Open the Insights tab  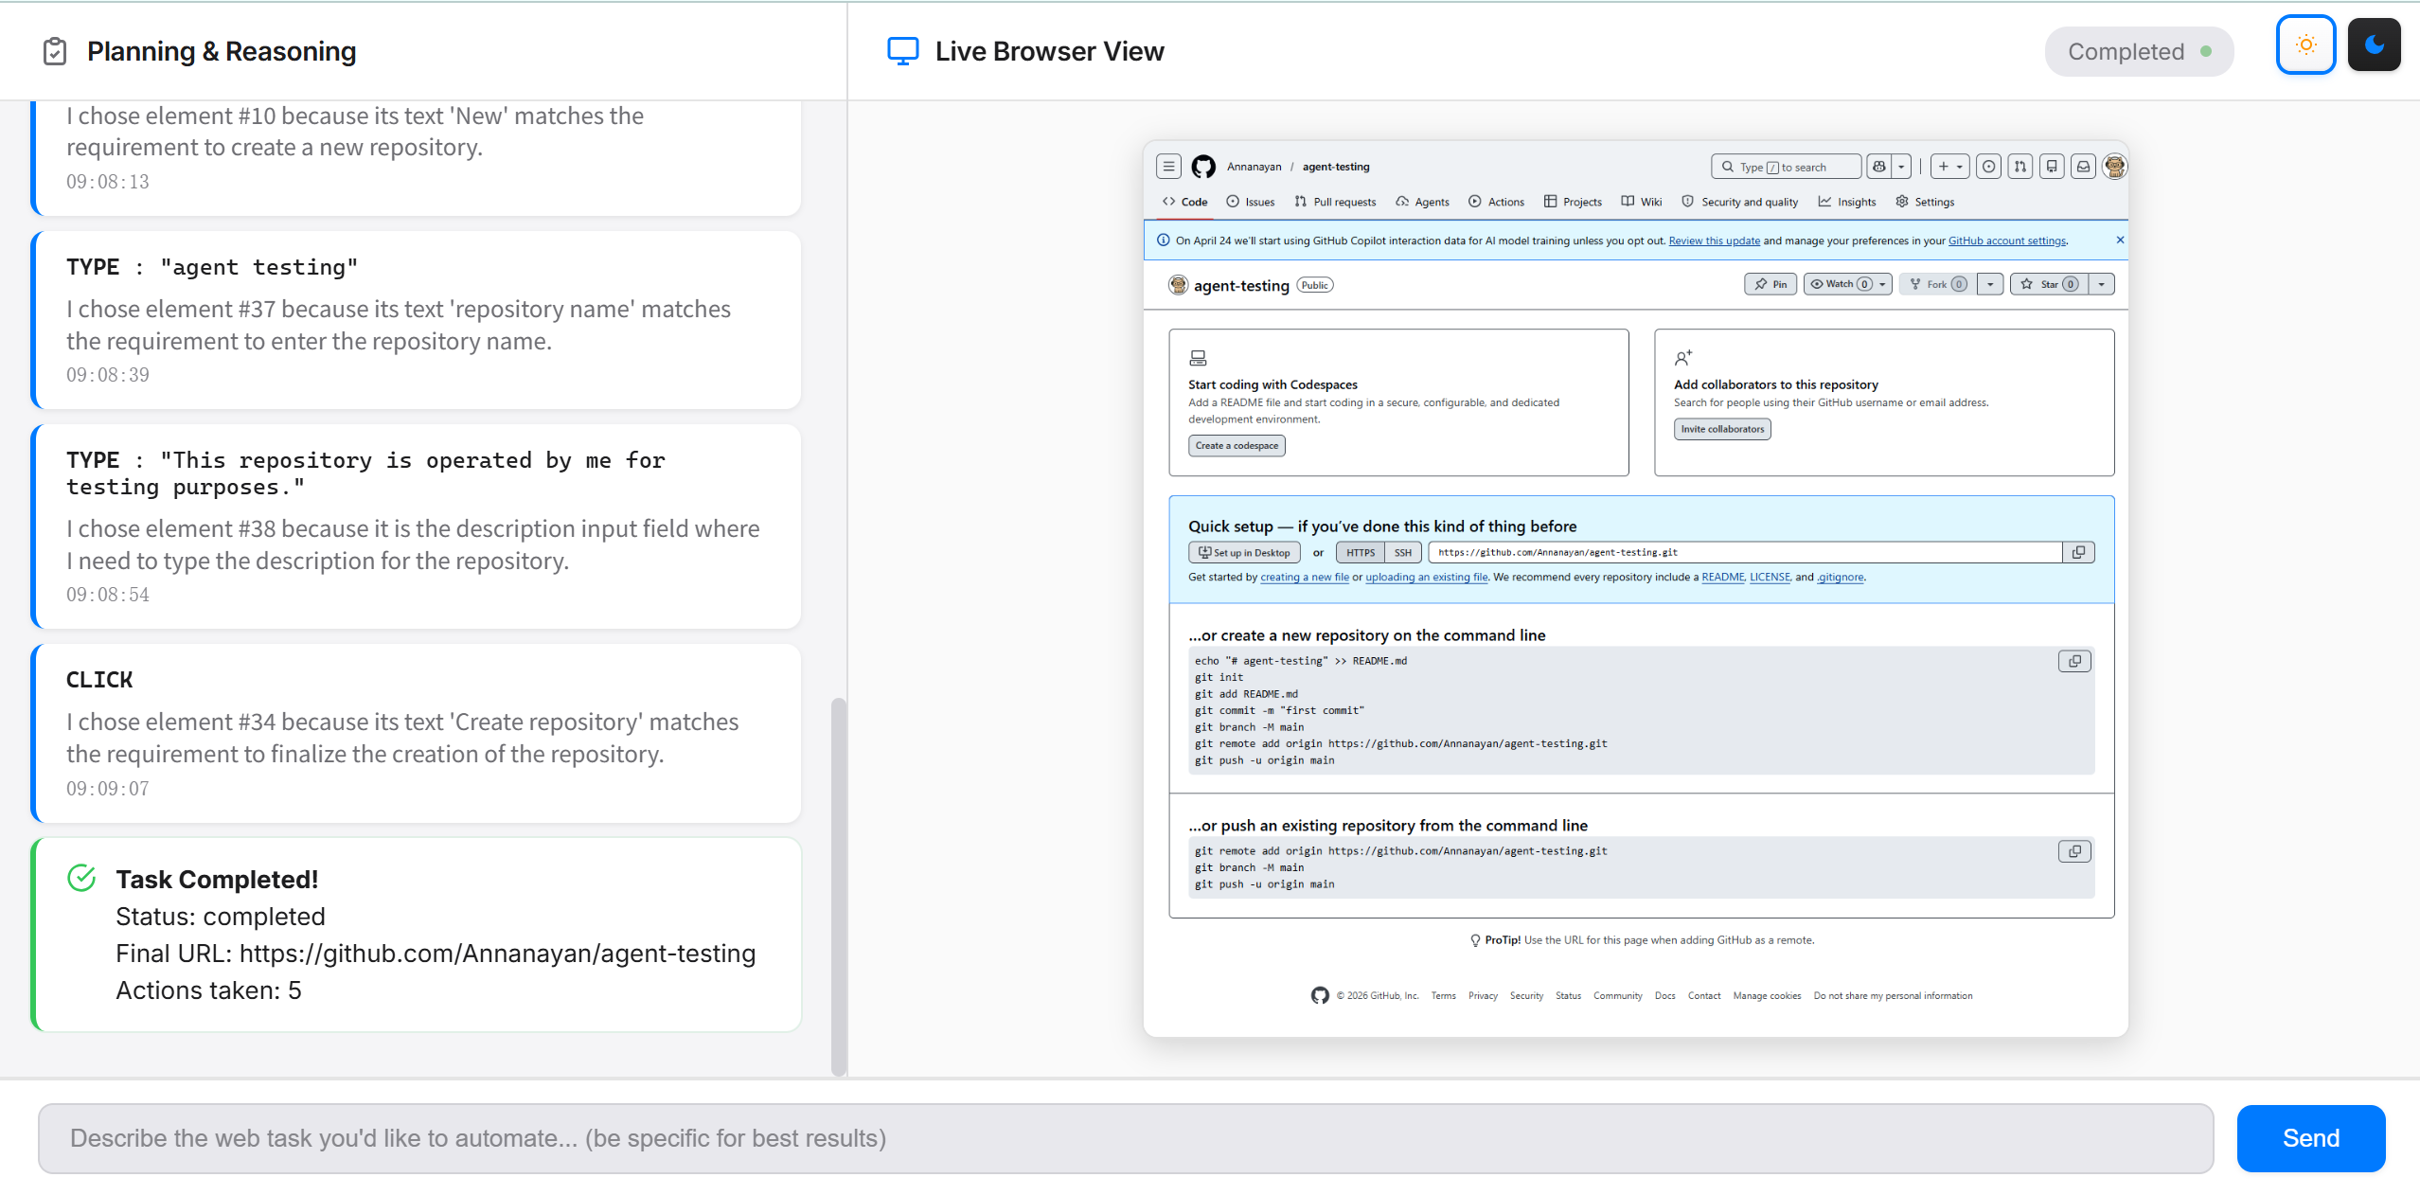pos(1847,202)
